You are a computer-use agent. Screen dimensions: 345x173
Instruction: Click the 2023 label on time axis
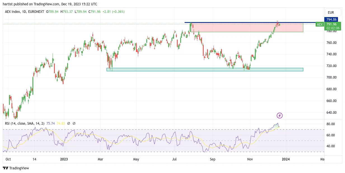(x=64, y=159)
